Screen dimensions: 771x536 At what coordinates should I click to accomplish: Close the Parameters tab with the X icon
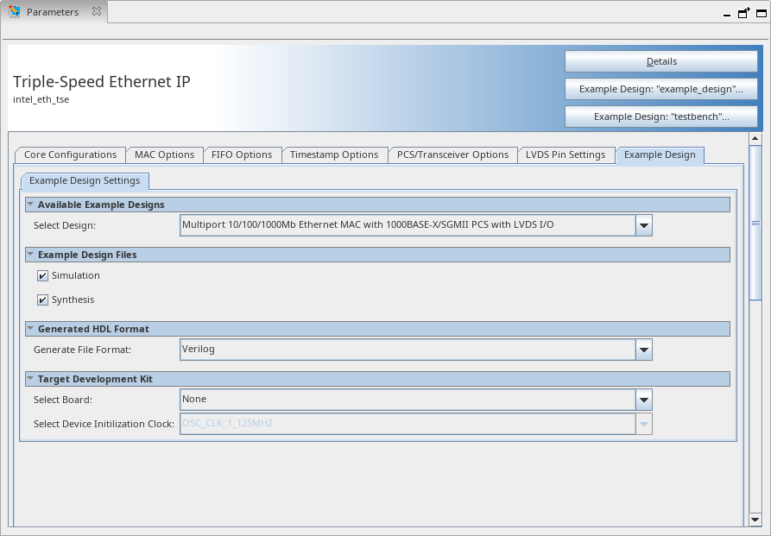(x=97, y=11)
